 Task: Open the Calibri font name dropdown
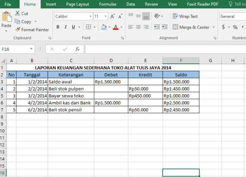click(x=90, y=17)
